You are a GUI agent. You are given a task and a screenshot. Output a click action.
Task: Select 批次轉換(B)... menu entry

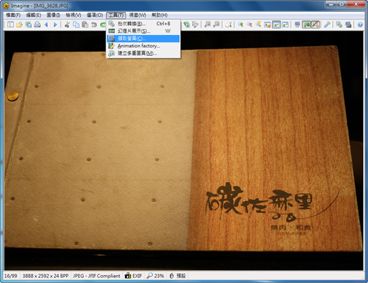(x=143, y=24)
